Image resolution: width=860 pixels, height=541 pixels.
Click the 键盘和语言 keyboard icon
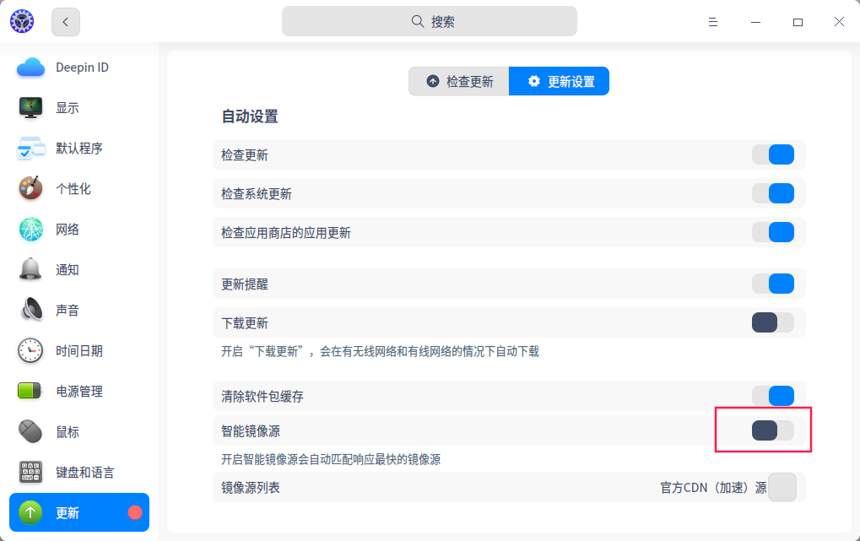[x=30, y=472]
